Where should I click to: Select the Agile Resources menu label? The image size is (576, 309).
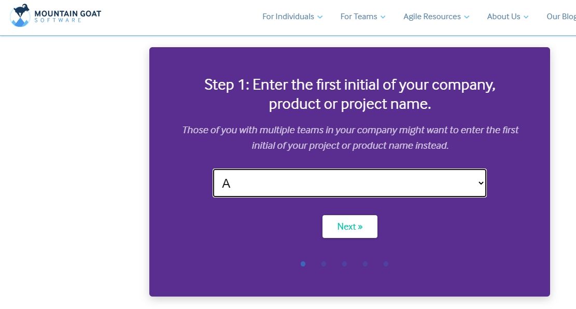click(432, 17)
